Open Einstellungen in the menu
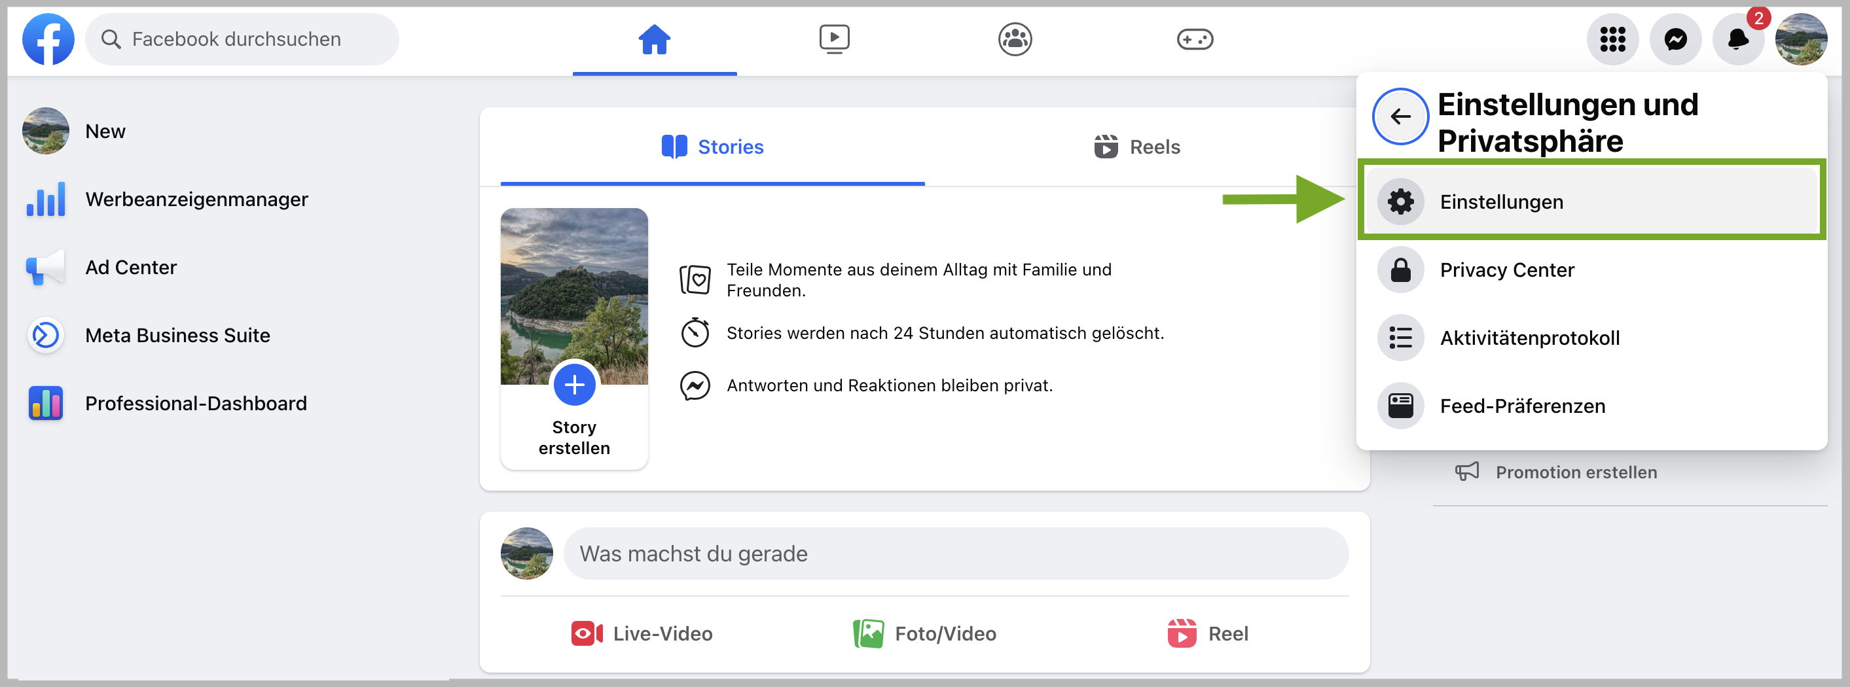 coord(1591,202)
